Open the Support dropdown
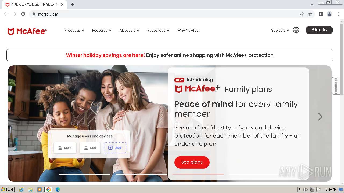 [280, 31]
